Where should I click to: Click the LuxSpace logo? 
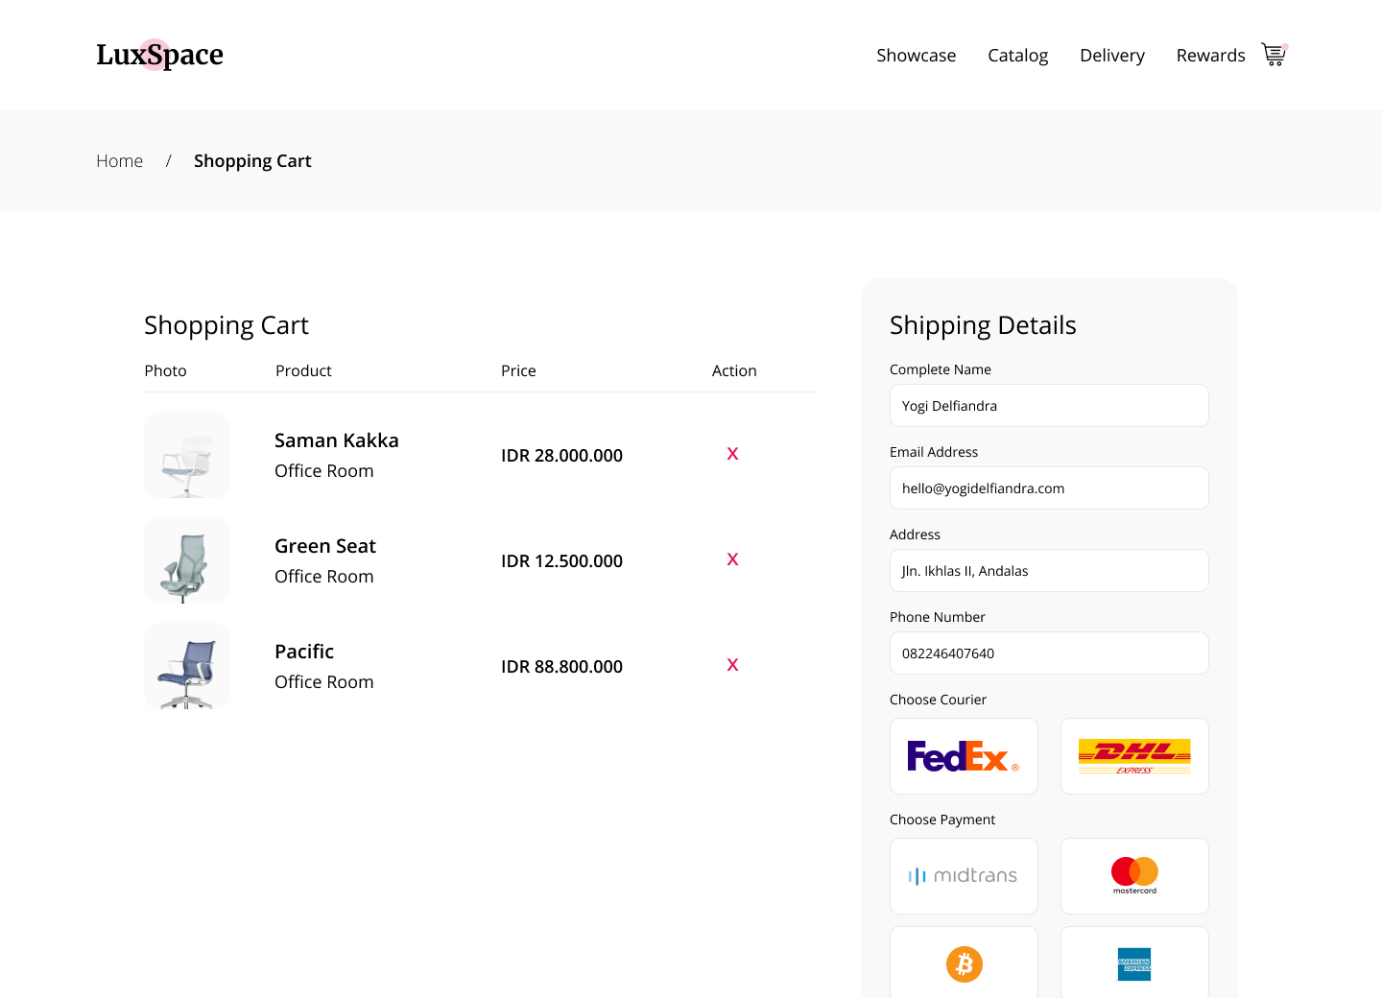pyautogui.click(x=159, y=55)
